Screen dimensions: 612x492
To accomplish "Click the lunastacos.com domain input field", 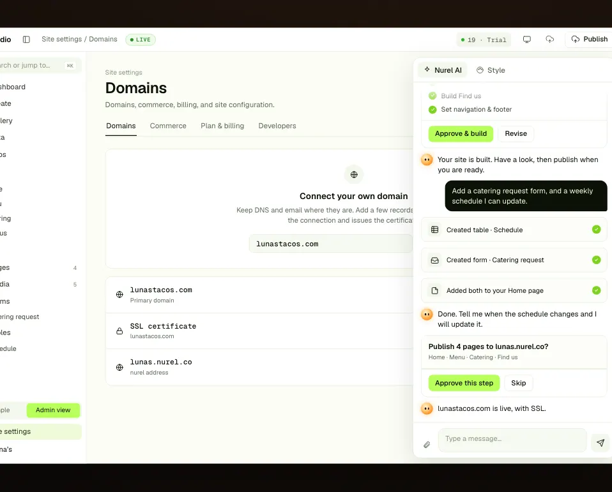I will [x=331, y=244].
